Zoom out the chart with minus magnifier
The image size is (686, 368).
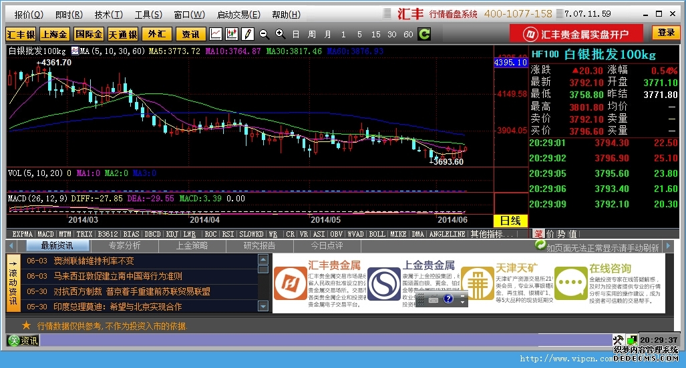(264, 34)
